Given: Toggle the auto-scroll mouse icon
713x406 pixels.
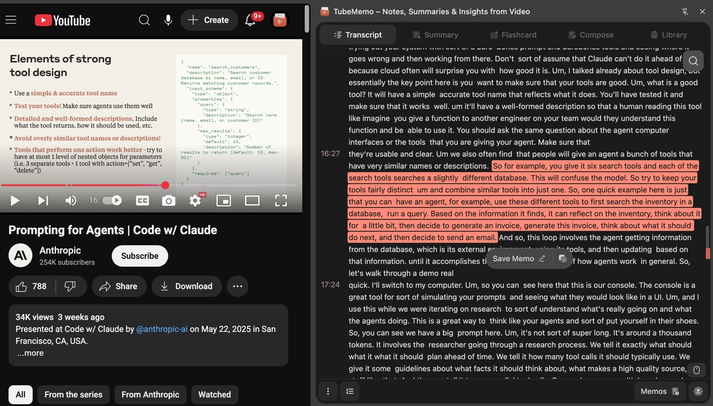Looking at the screenshot, I should pos(697,370).
